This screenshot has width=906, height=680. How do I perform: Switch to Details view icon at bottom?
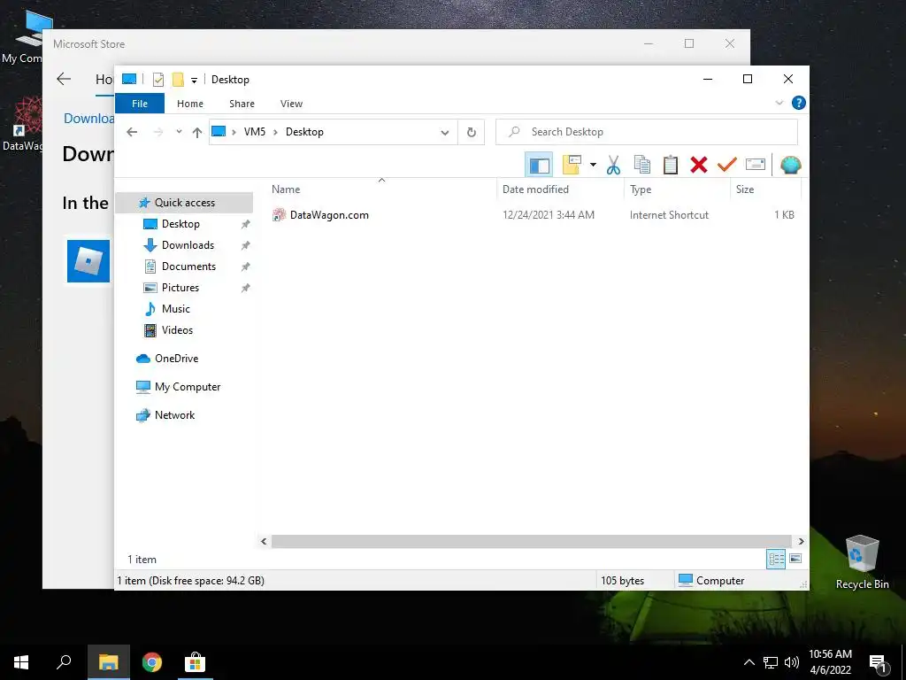(776, 559)
